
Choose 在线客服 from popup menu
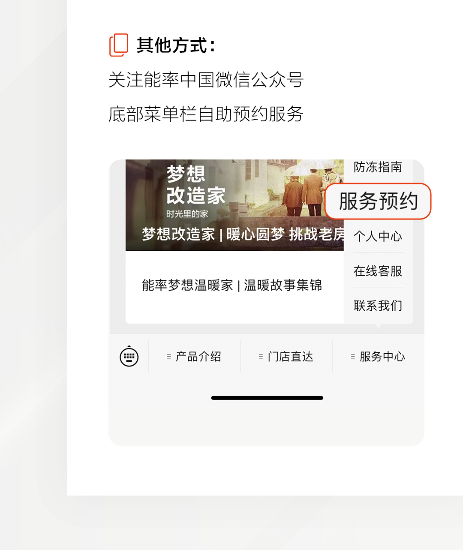(x=378, y=271)
